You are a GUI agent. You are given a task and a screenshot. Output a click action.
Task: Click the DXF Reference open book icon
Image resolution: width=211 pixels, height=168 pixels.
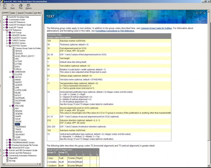pyautogui.click(x=7, y=30)
